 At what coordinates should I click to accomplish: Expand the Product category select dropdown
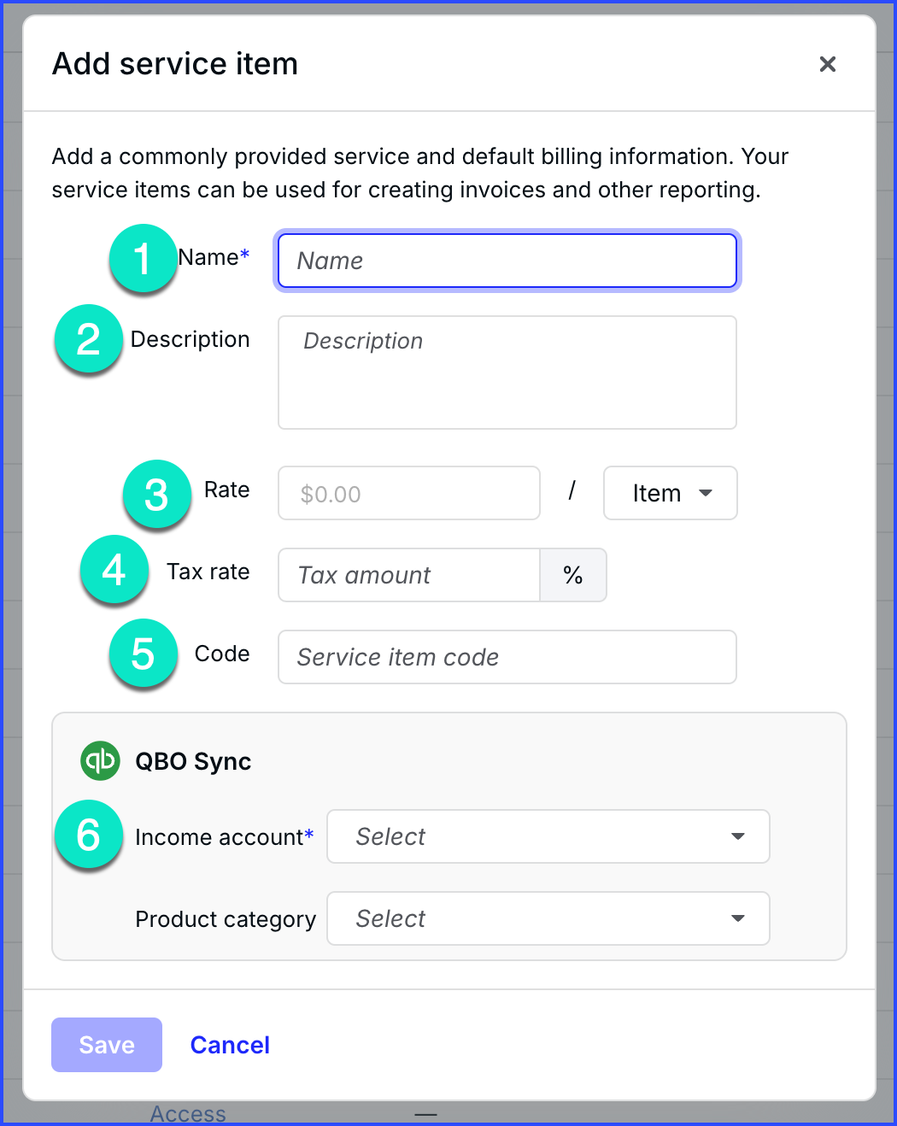[x=548, y=918]
